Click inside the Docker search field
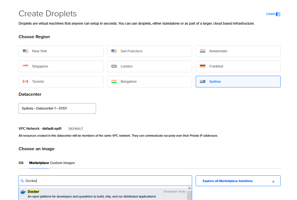The height and width of the screenshot is (200, 297). [105, 181]
